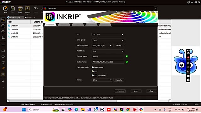The width and height of the screenshot is (201, 113).
Task: Click the camera screenshot icon on recorder bar
Action: [188, 53]
